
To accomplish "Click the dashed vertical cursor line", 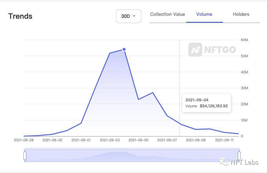I will [x=179, y=71].
